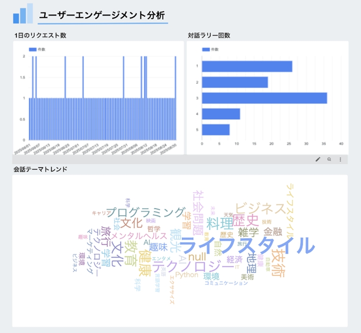Viewport: 361px width, 333px height.
Task: Click the vertical 観光 word
Action: pos(175,241)
